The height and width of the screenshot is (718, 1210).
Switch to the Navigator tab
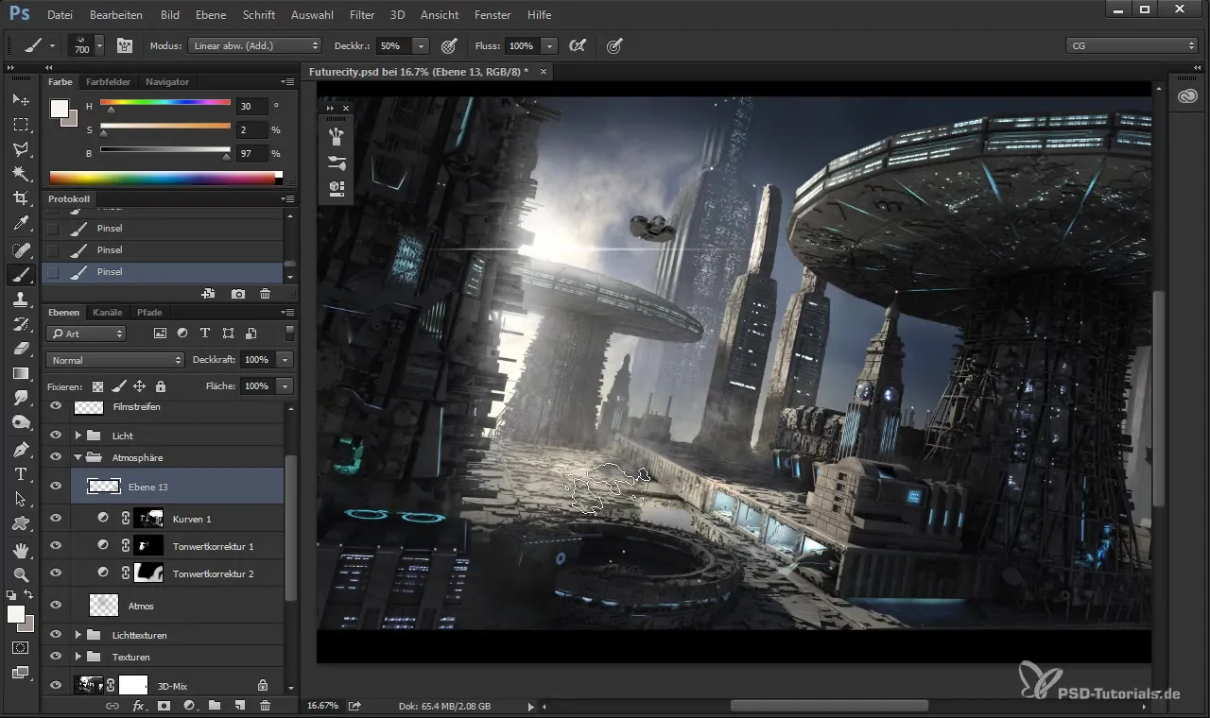point(167,82)
